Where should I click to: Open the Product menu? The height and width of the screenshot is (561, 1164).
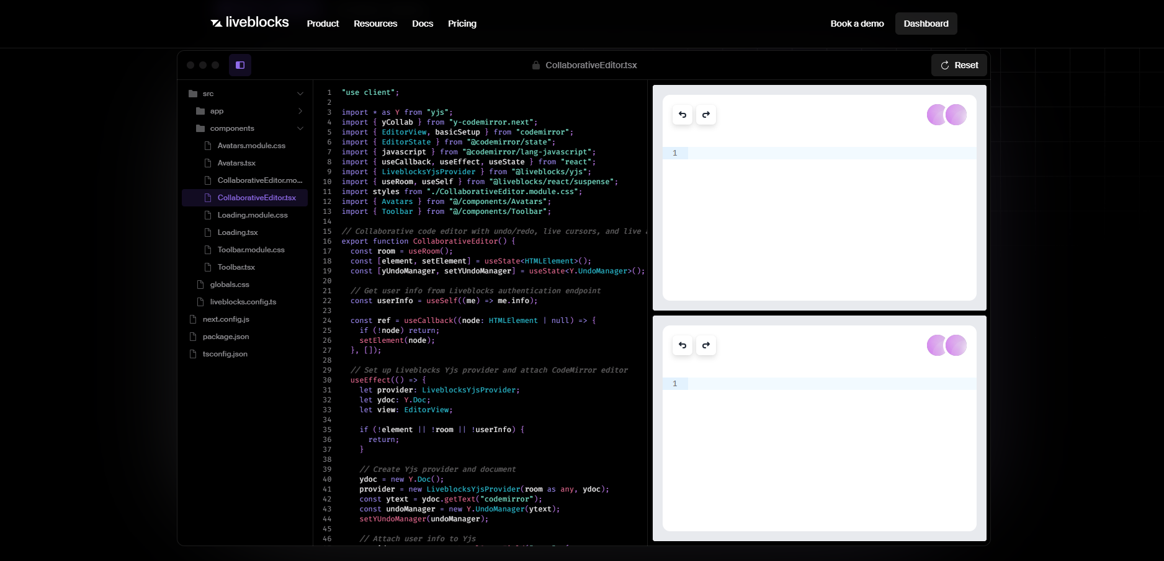pyautogui.click(x=323, y=24)
